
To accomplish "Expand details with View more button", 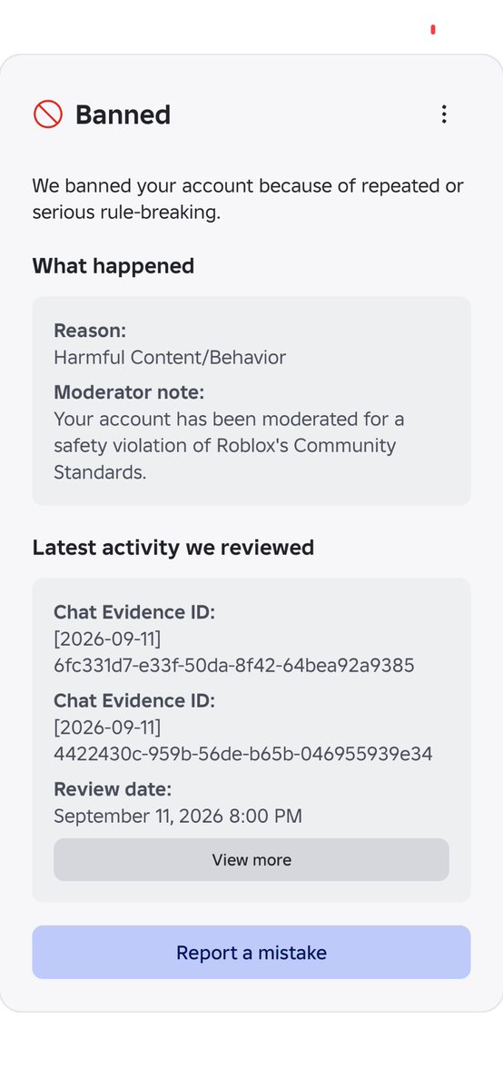I will pyautogui.click(x=251, y=860).
